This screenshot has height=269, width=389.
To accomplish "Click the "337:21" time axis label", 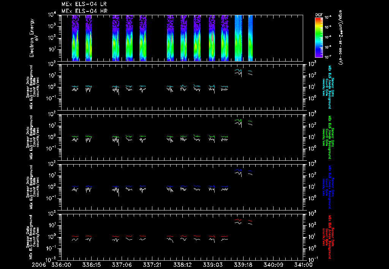I will coord(152,265).
